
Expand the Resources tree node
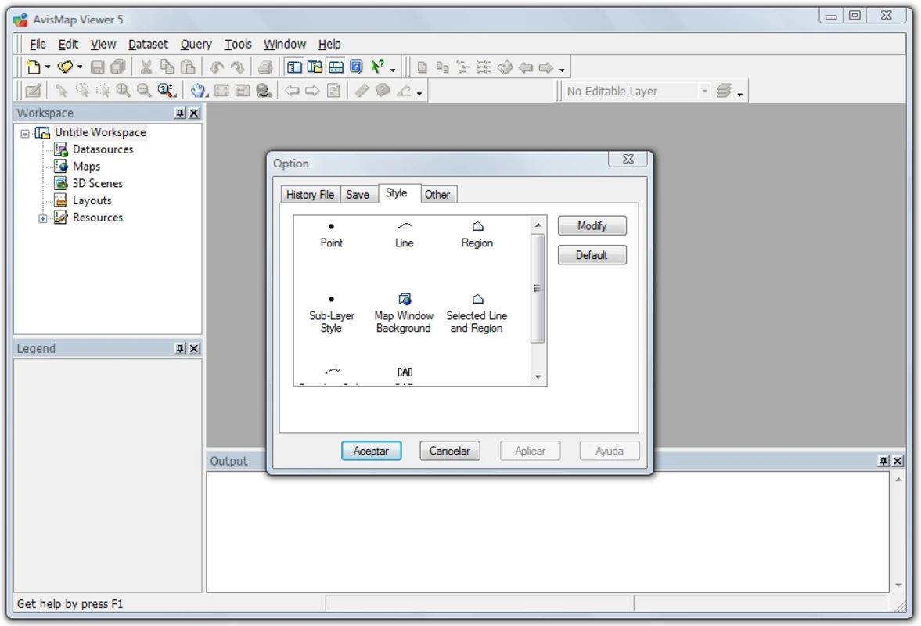[x=43, y=218]
